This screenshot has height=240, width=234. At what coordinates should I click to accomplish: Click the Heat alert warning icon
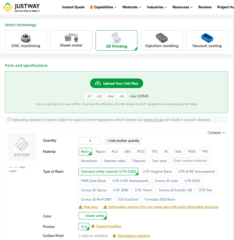point(80,207)
